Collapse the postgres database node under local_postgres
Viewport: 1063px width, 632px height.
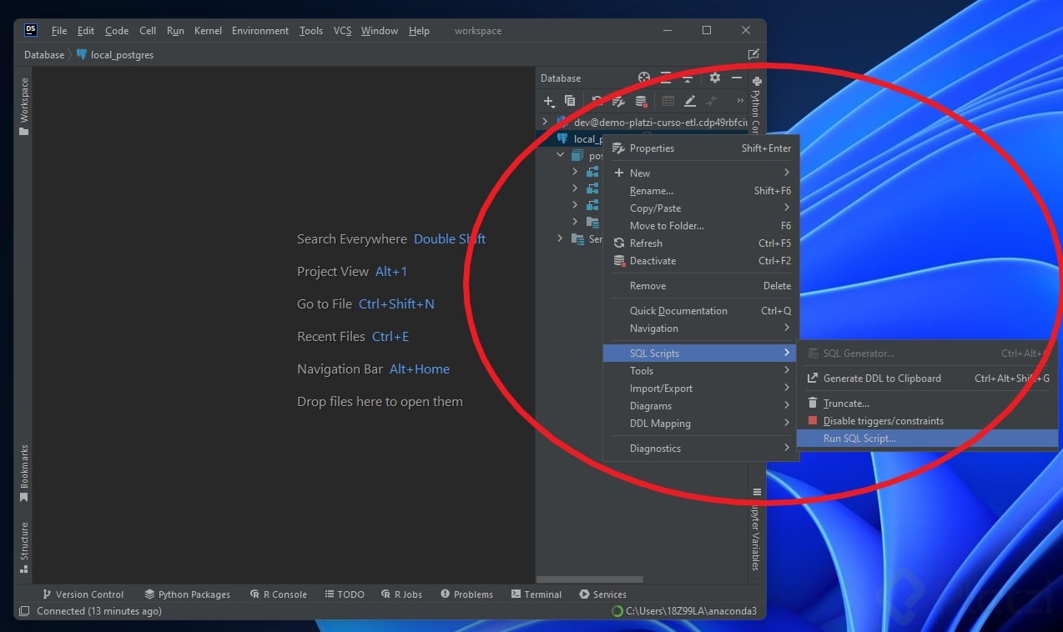(561, 155)
